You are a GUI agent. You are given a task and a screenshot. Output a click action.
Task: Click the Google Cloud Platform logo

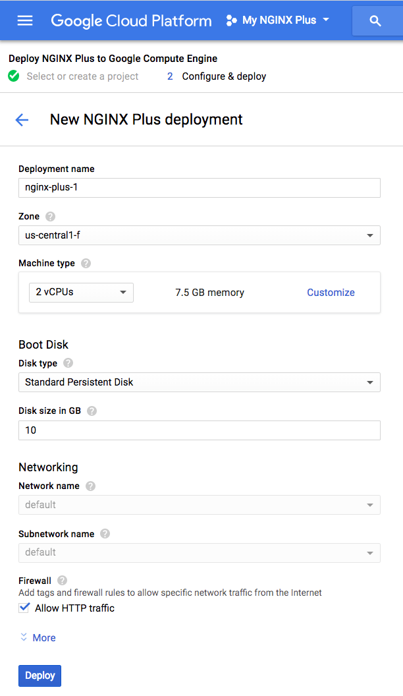point(130,20)
